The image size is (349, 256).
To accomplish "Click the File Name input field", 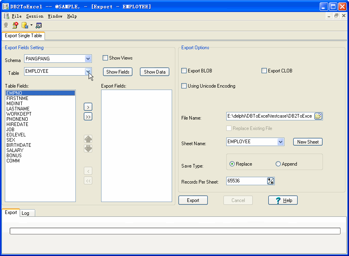I will 270,116.
